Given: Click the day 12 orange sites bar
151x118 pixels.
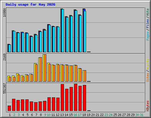Looking at the screenshot, I should [58, 73].
